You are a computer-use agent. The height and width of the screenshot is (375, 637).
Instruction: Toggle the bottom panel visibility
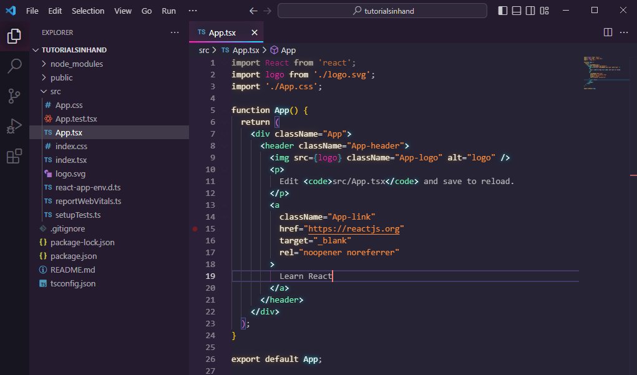click(x=517, y=10)
